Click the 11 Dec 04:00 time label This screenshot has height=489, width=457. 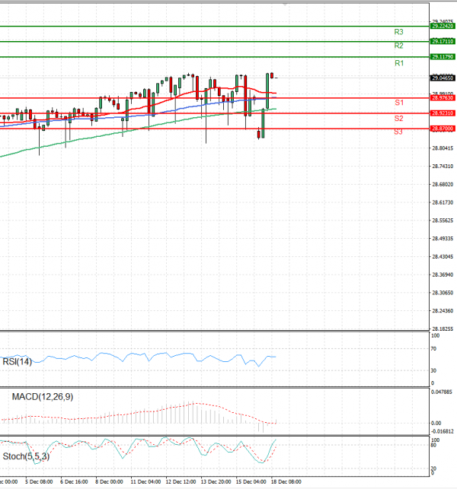(145, 482)
